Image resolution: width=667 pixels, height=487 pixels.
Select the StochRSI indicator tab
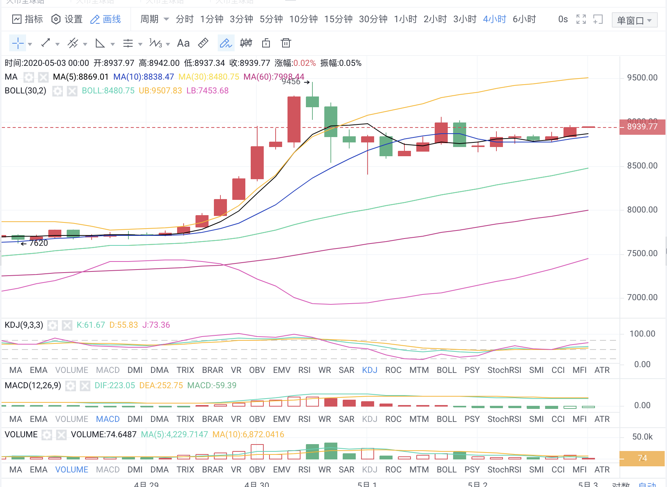(504, 370)
